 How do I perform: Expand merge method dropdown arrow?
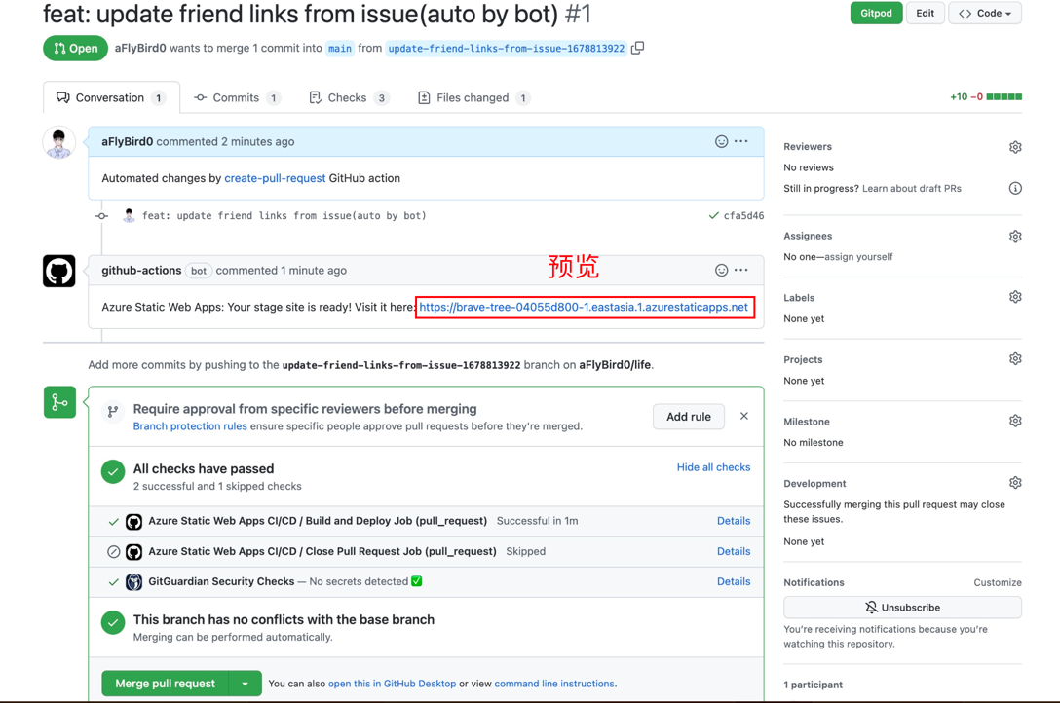tap(246, 684)
